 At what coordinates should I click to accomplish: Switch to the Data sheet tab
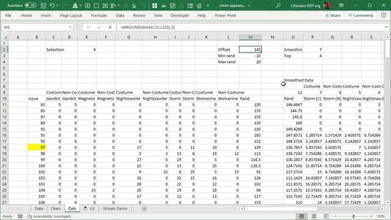tap(38, 208)
